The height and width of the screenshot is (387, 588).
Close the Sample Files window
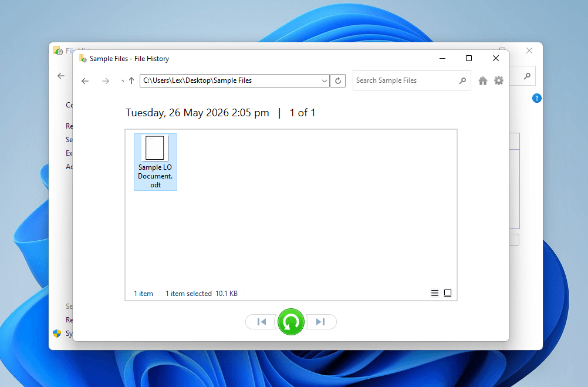tap(496, 59)
